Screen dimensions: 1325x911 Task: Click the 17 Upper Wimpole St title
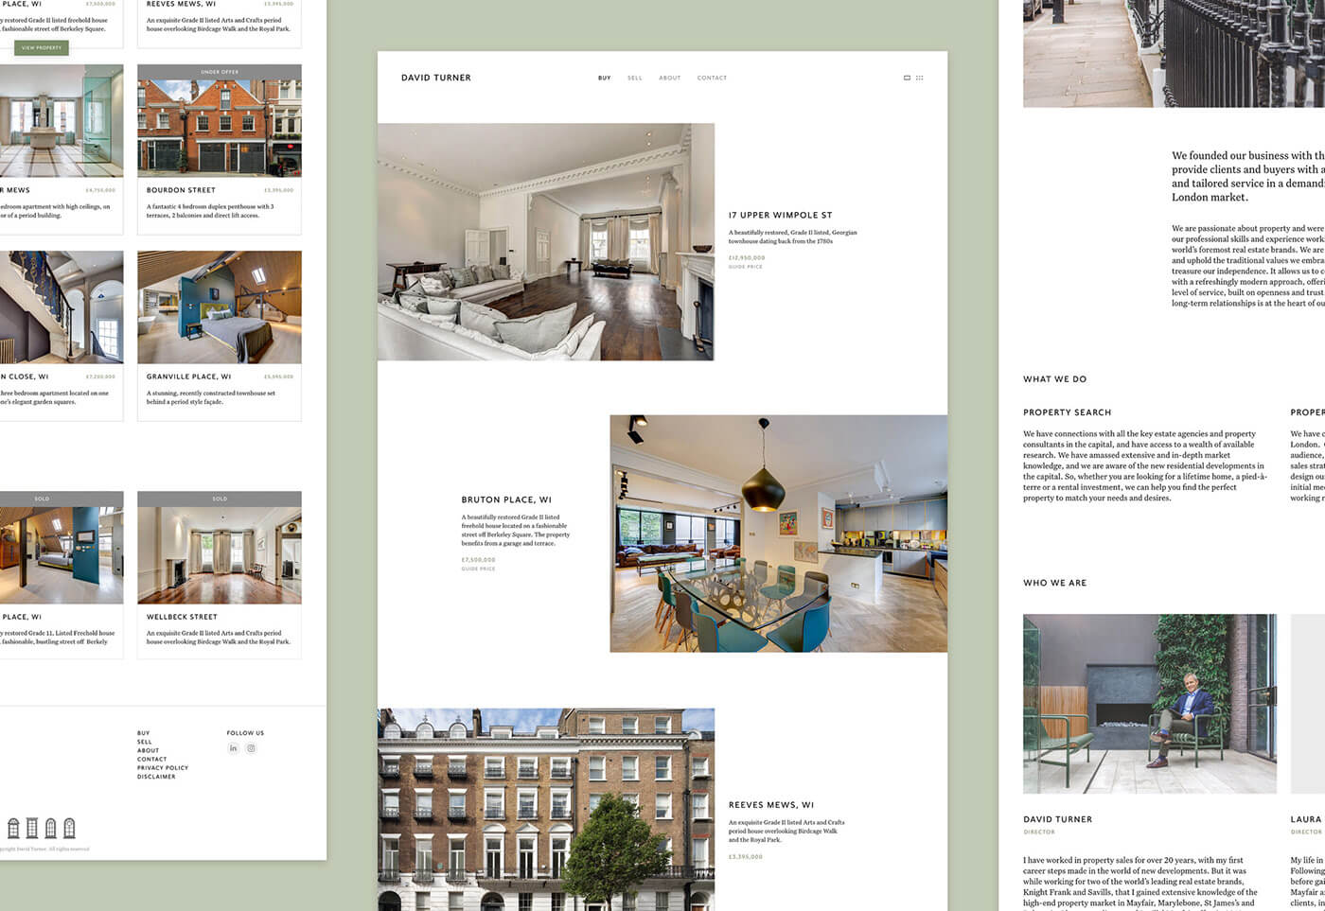coord(781,215)
